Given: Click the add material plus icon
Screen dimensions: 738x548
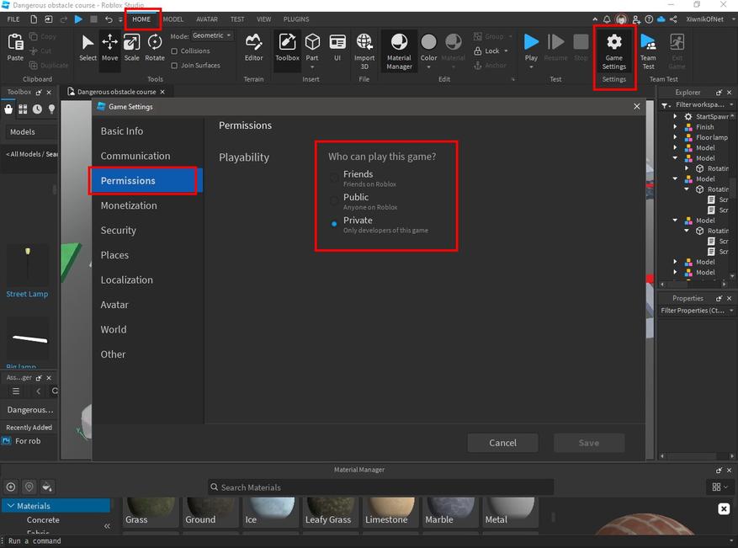Looking at the screenshot, I should pyautogui.click(x=11, y=487).
